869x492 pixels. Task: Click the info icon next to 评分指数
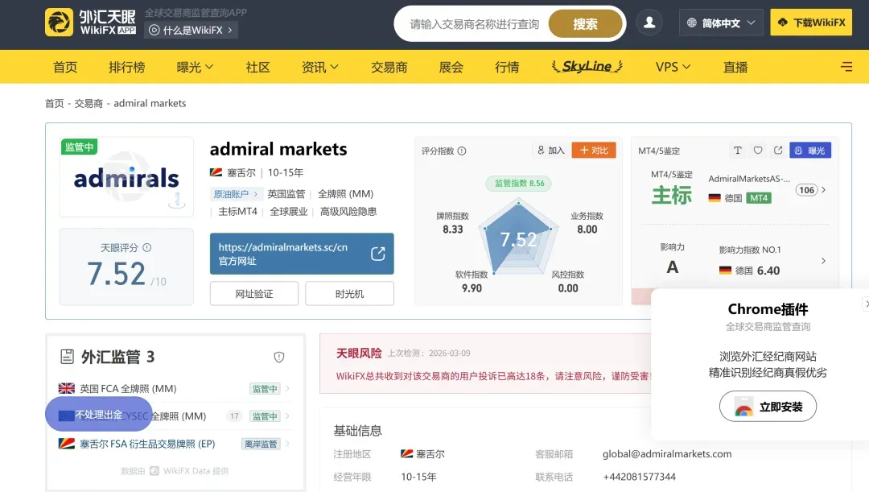[462, 151]
